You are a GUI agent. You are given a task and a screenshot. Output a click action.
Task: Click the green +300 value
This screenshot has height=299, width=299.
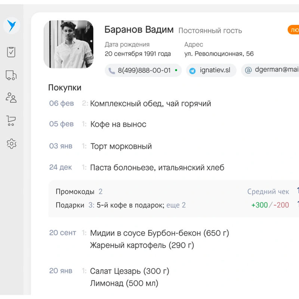coord(259,205)
